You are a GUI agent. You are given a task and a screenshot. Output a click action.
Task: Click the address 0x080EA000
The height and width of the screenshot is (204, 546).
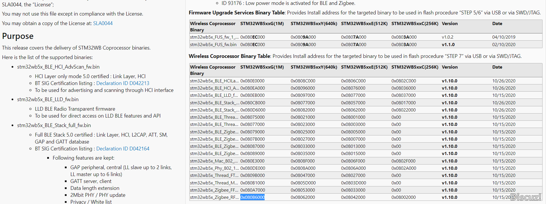252,88
